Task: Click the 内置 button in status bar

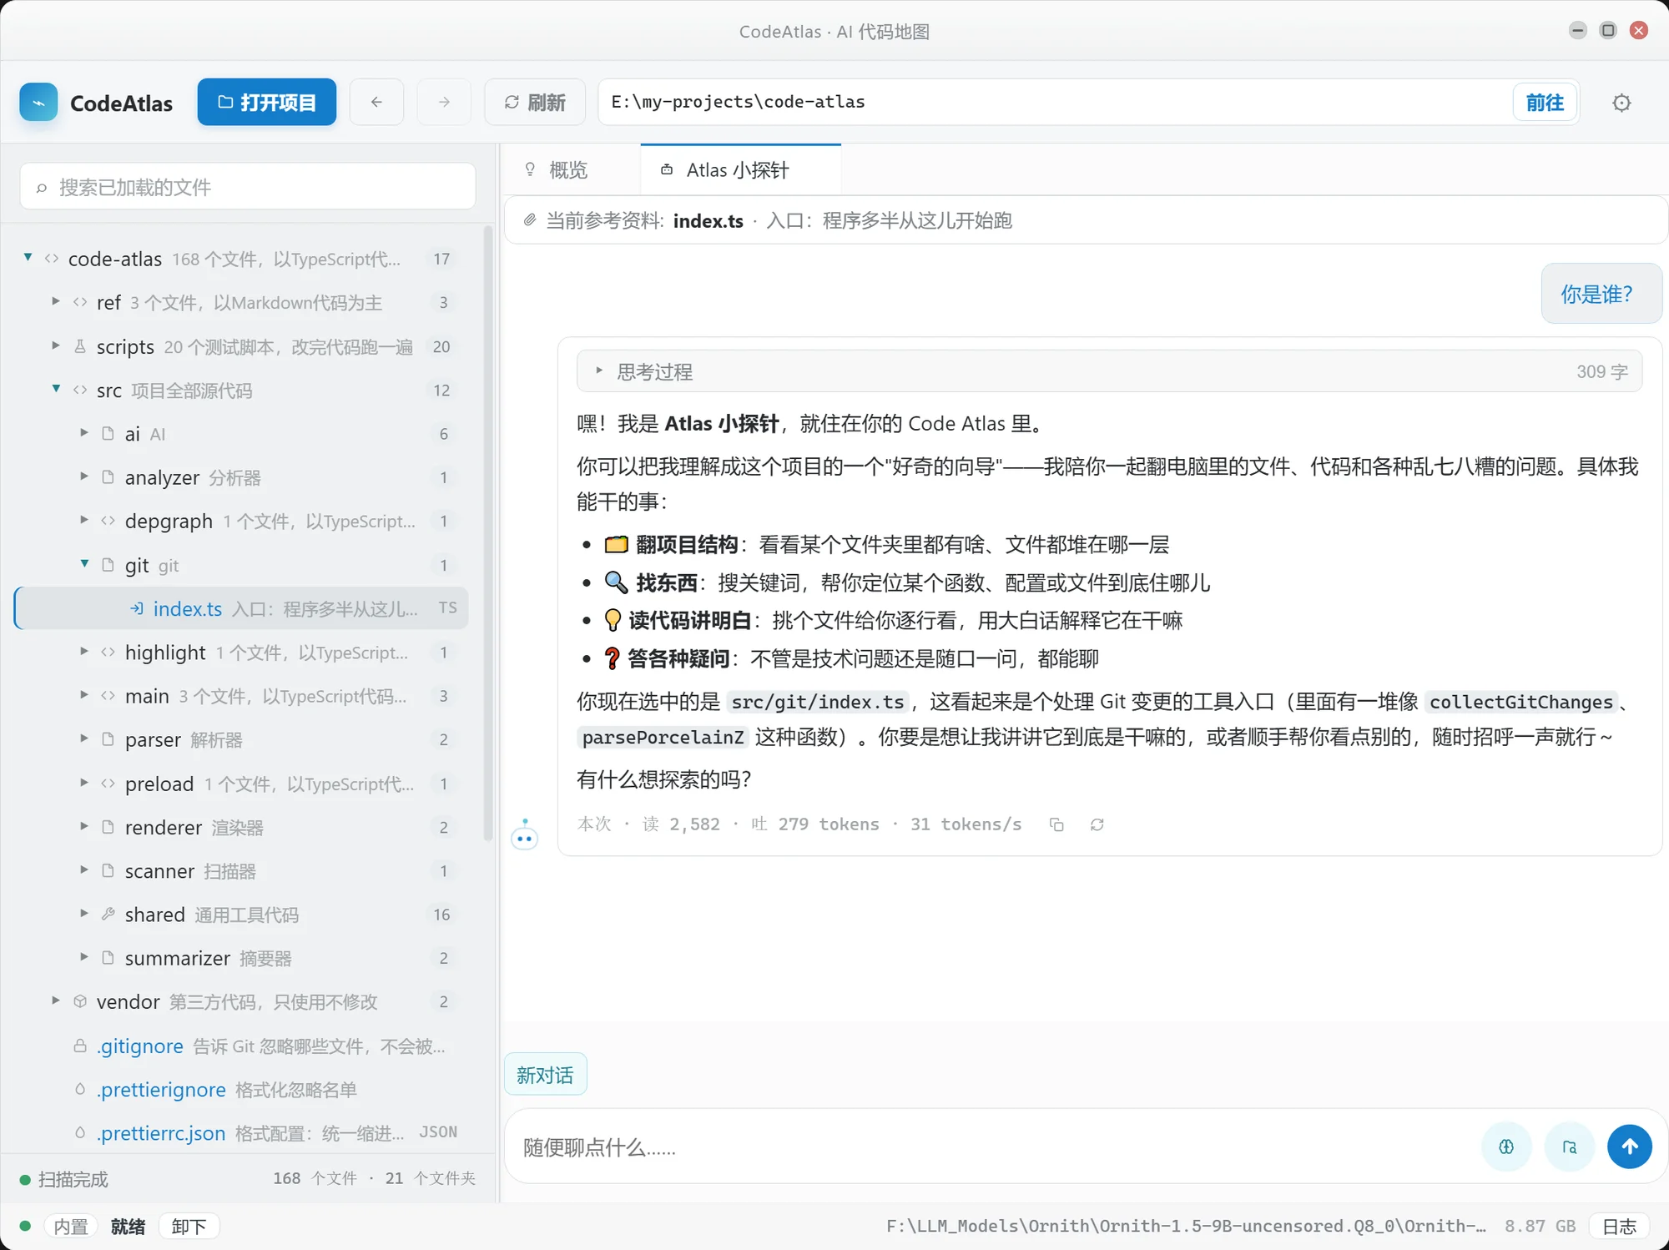Action: point(71,1226)
